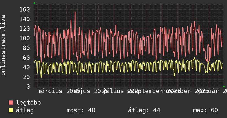Click the legtöbb legend label
The width and height of the screenshot is (227, 118).
28,103
